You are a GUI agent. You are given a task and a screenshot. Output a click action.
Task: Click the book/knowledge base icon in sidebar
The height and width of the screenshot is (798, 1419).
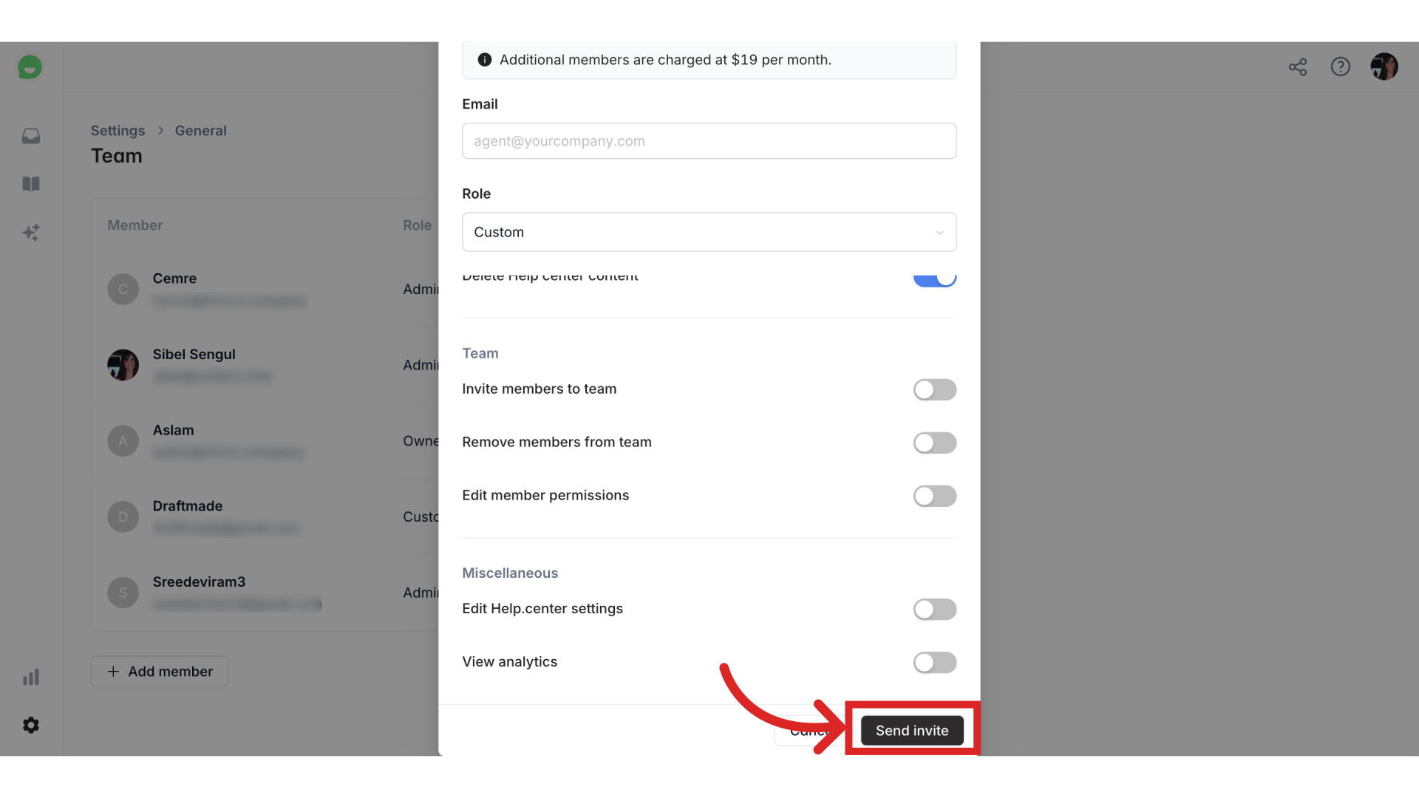(x=30, y=184)
